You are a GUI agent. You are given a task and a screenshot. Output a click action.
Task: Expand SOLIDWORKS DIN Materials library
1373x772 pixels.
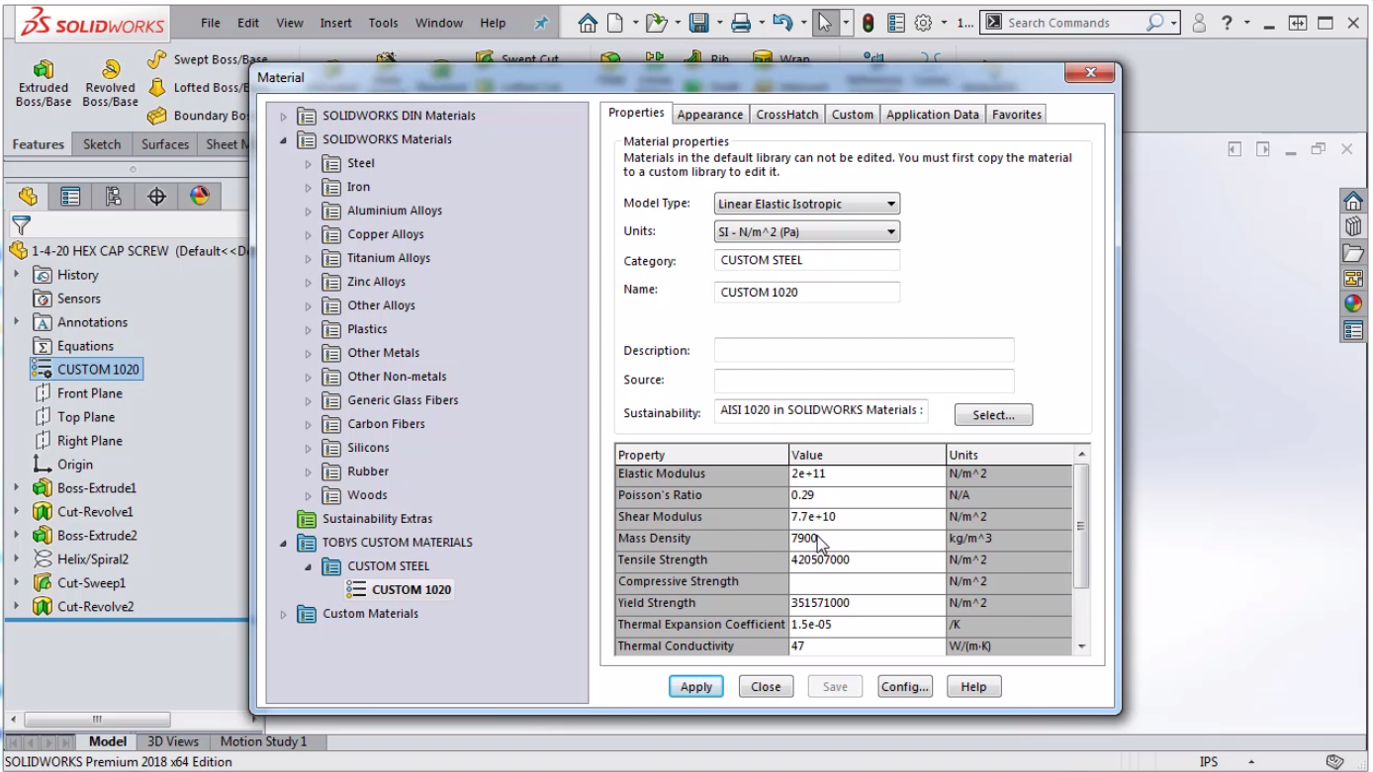tap(283, 117)
